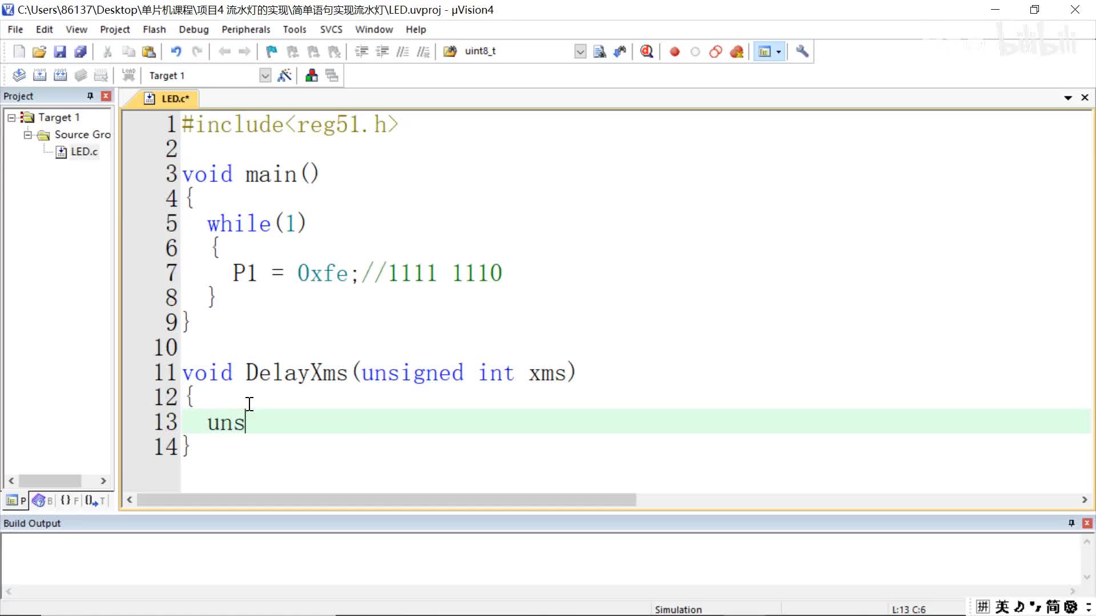Go to the next bookmark
This screenshot has width=1096, height=616.
(313, 51)
